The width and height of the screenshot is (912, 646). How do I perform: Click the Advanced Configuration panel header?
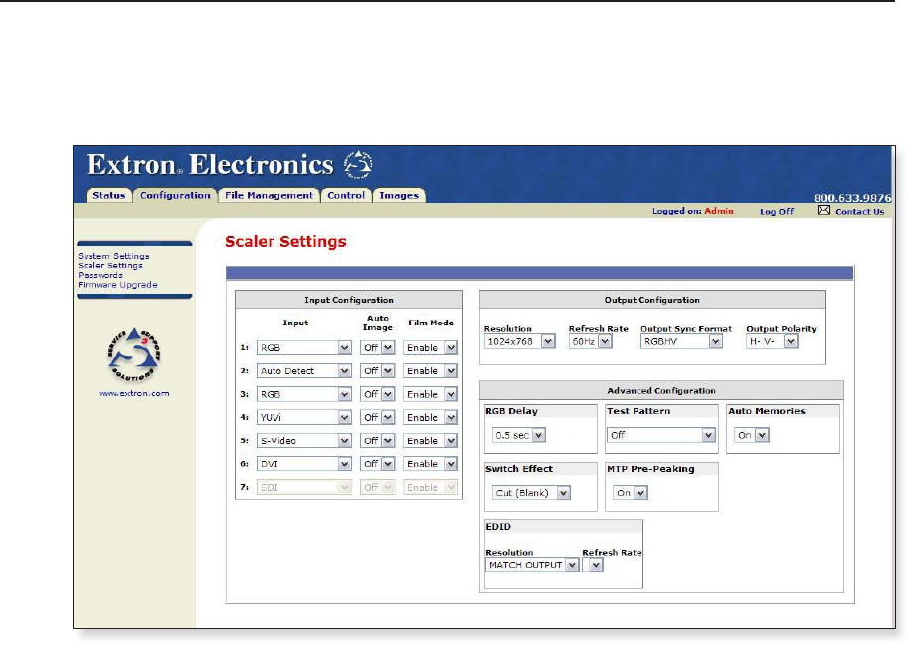(661, 391)
